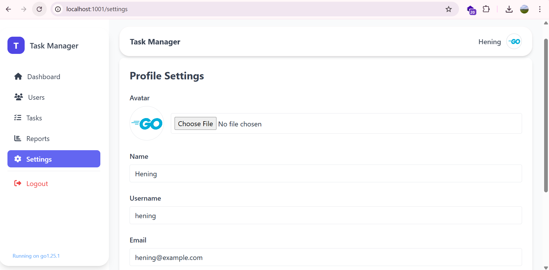The width and height of the screenshot is (549, 270).
Task: Bookmark page with the star icon
Action: 449,9
